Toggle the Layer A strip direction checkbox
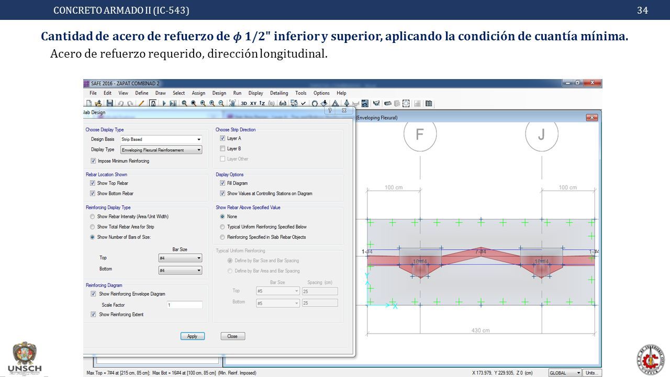The width and height of the screenshot is (670, 377). (222, 138)
